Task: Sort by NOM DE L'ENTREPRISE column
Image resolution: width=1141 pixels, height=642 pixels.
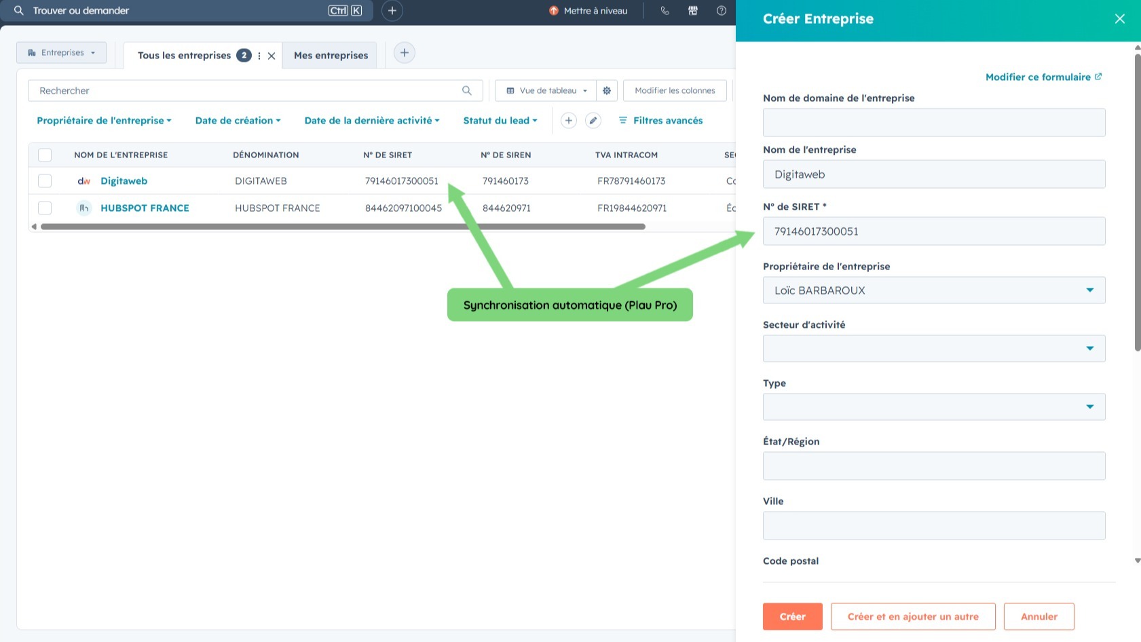Action: (x=121, y=155)
